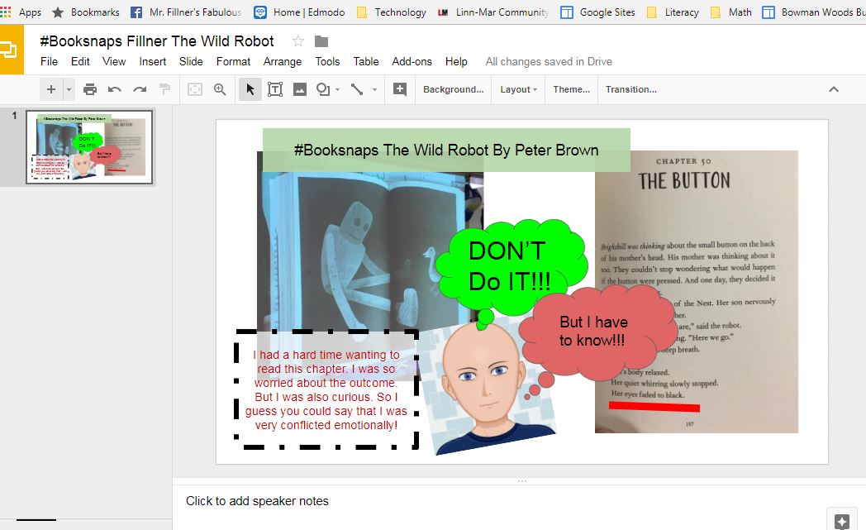Click the All changes saved in Drive status
The width and height of the screenshot is (866, 530).
pyautogui.click(x=549, y=62)
